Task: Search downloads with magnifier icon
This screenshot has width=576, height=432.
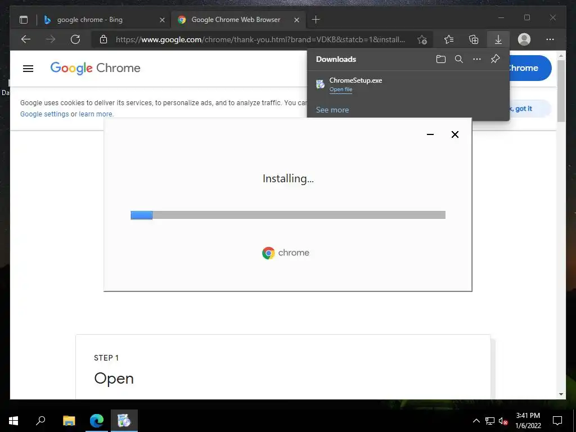Action: [459, 59]
